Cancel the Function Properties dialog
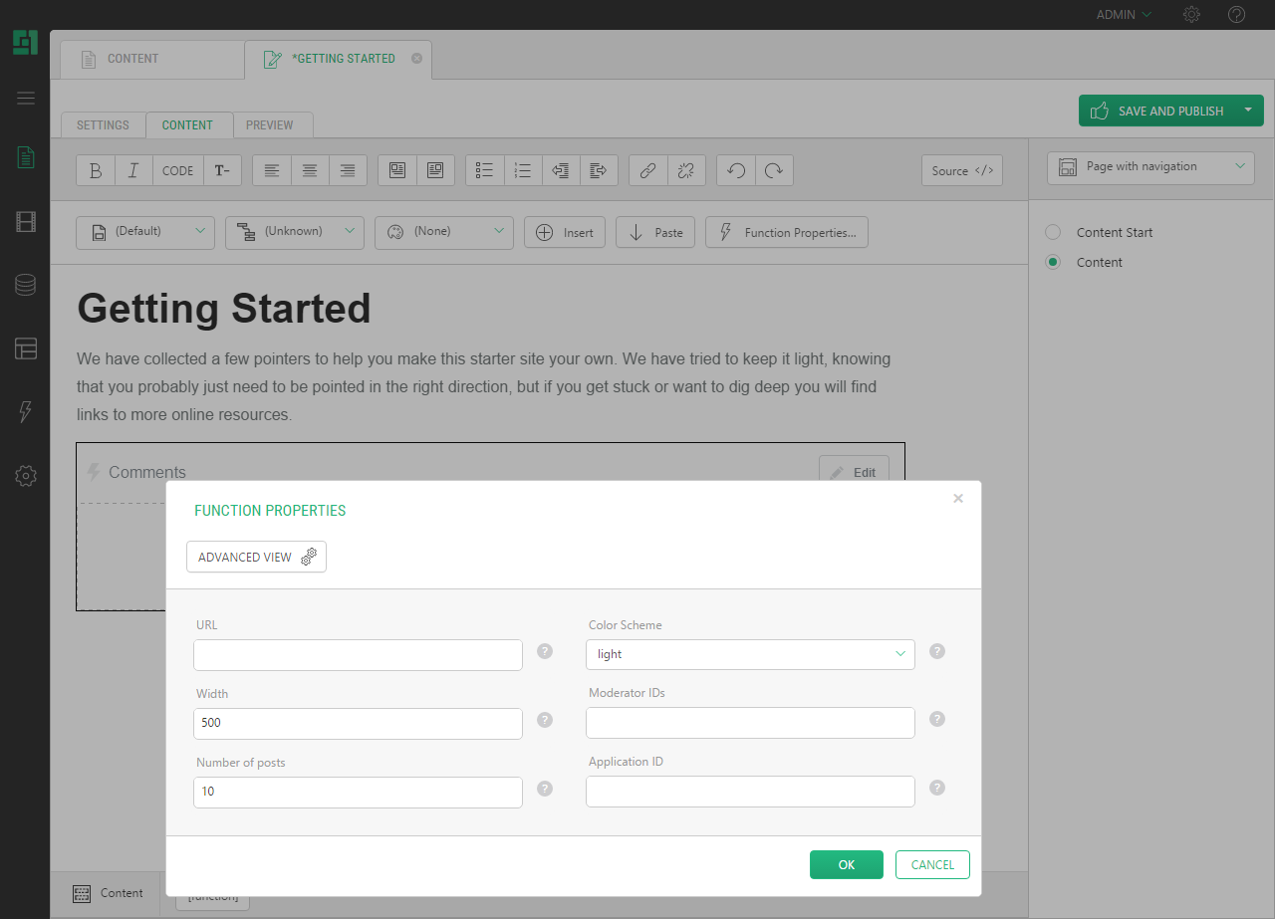The image size is (1275, 919). pyautogui.click(x=932, y=864)
